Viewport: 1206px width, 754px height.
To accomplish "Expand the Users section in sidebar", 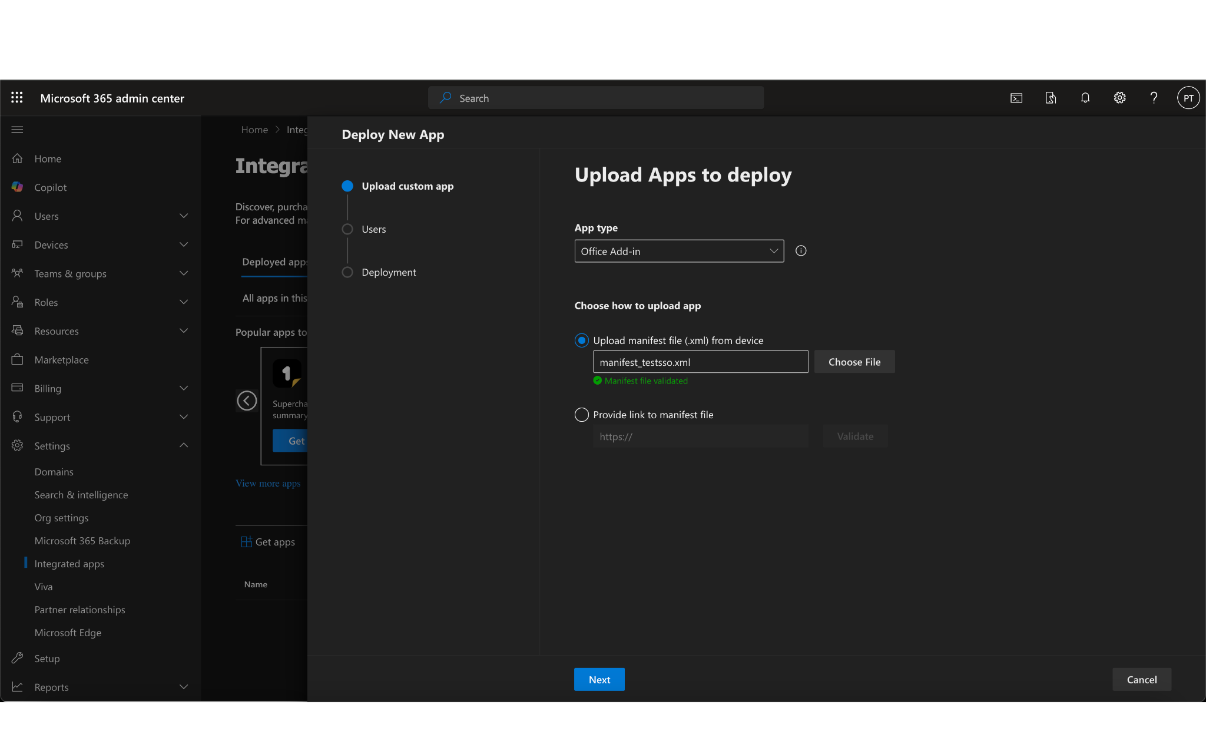I will point(184,216).
